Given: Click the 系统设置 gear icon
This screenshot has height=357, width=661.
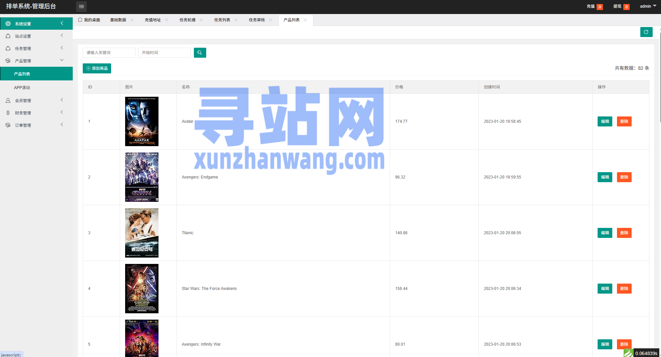Looking at the screenshot, I should (x=8, y=24).
